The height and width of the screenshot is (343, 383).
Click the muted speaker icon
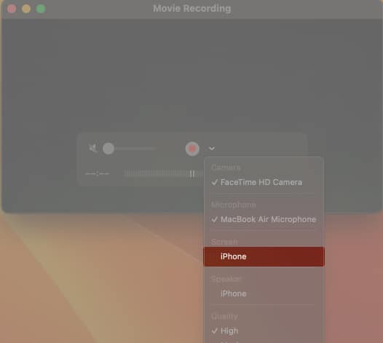(93, 148)
